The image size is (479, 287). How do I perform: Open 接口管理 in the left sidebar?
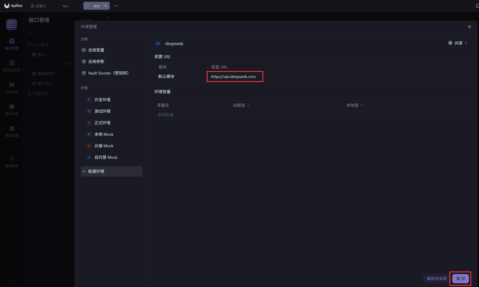[12, 44]
